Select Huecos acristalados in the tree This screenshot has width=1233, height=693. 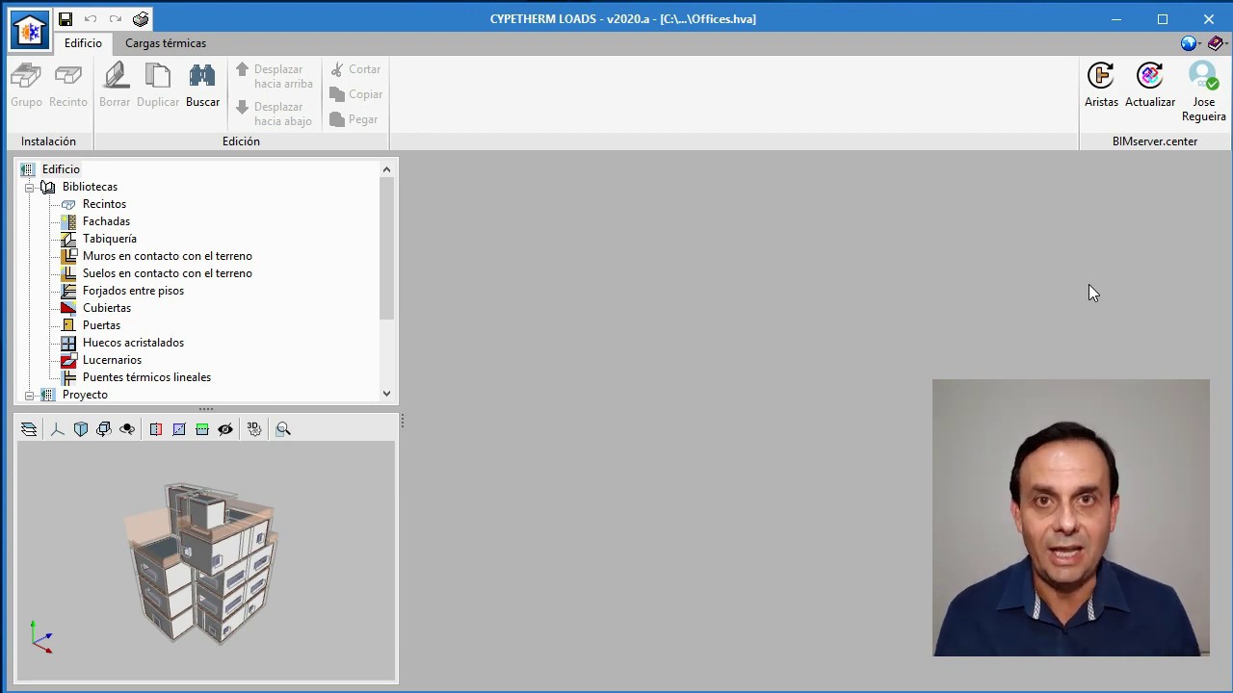(133, 343)
